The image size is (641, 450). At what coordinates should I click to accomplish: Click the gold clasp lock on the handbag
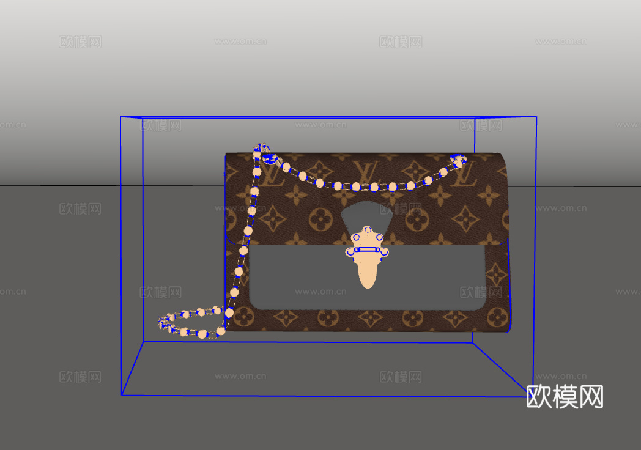[367, 257]
